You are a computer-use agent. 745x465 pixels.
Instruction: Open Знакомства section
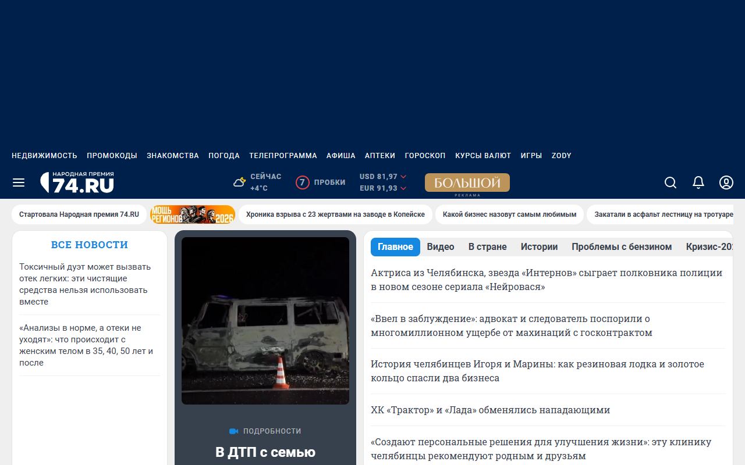coord(173,156)
